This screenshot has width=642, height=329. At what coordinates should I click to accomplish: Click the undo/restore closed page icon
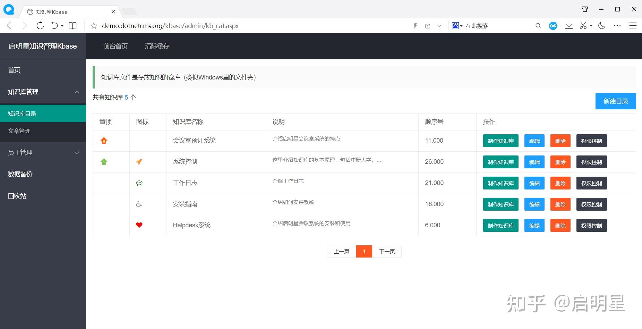tap(54, 26)
